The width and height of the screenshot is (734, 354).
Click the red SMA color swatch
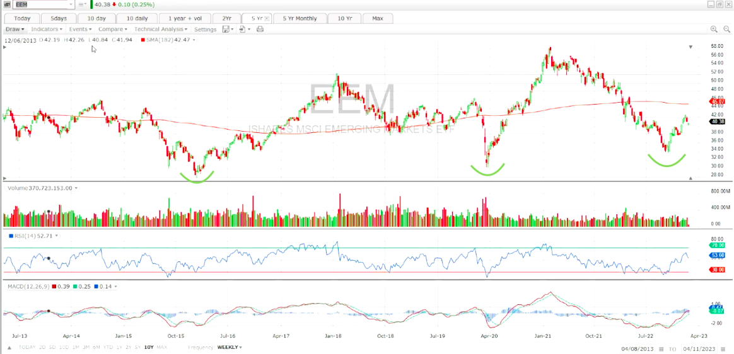(x=143, y=40)
